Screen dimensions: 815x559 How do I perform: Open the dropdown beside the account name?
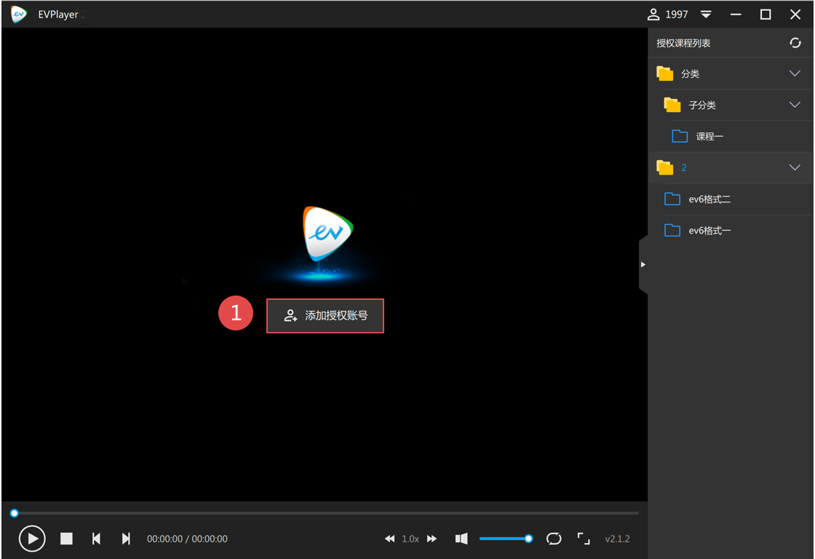[705, 14]
